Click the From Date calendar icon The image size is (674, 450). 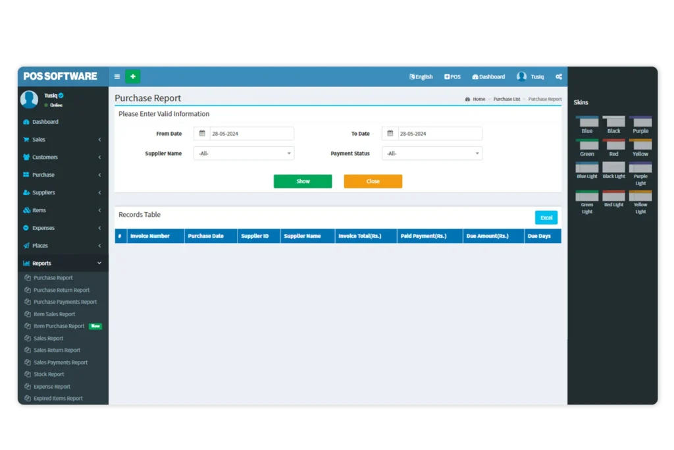click(x=202, y=134)
